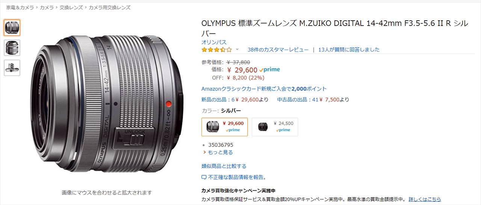Open the 38件のカスタマーレビュー link
The width and height of the screenshot is (481, 205).
(278, 50)
